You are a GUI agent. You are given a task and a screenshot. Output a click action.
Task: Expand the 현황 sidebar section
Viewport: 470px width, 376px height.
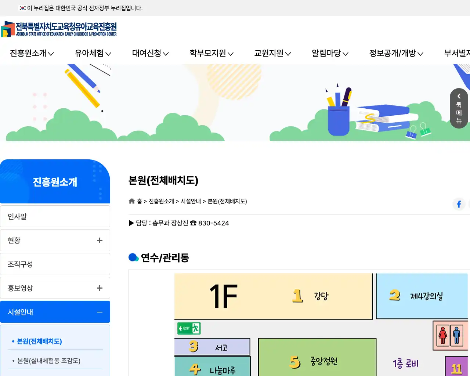[99, 240]
